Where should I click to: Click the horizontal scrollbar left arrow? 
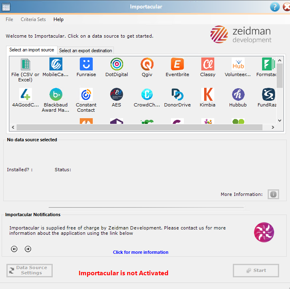tap(13, 127)
